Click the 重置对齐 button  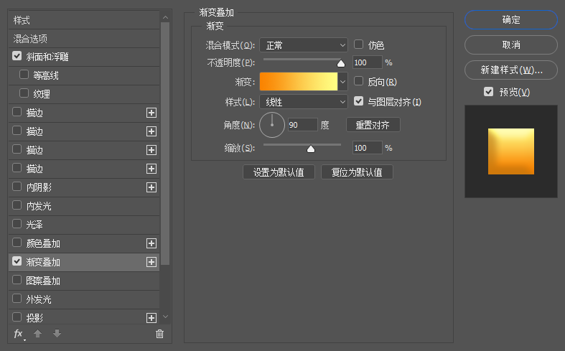[x=373, y=124]
